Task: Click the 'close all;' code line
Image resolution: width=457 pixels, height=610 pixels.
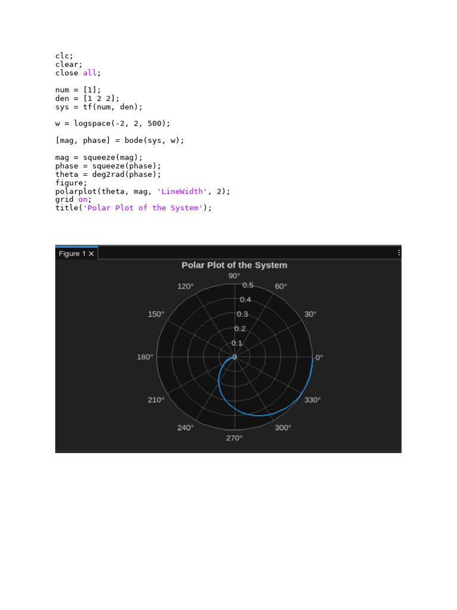Action: tap(78, 73)
